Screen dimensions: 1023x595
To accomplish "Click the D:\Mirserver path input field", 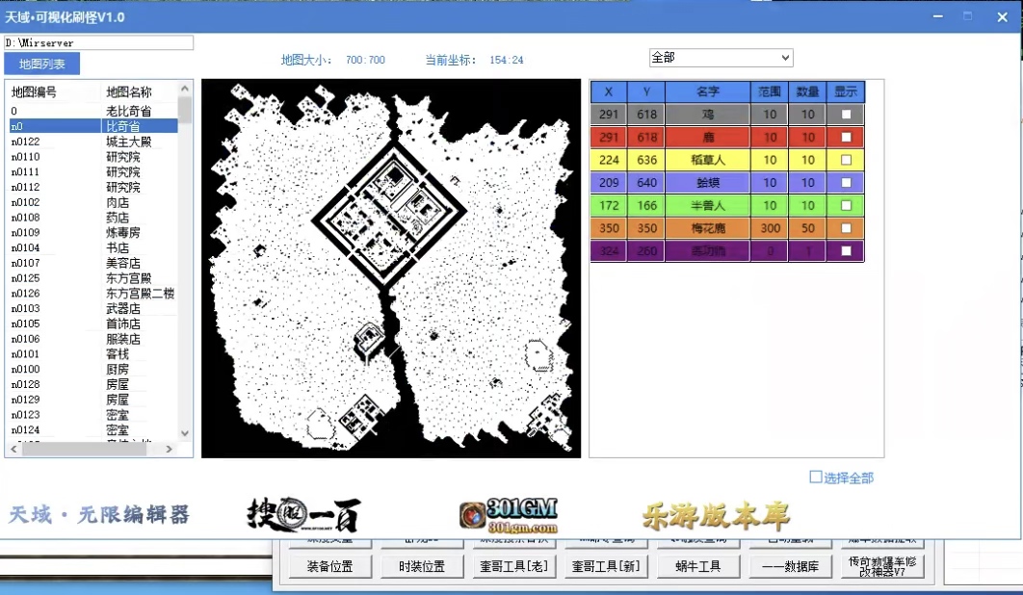I will pos(98,43).
